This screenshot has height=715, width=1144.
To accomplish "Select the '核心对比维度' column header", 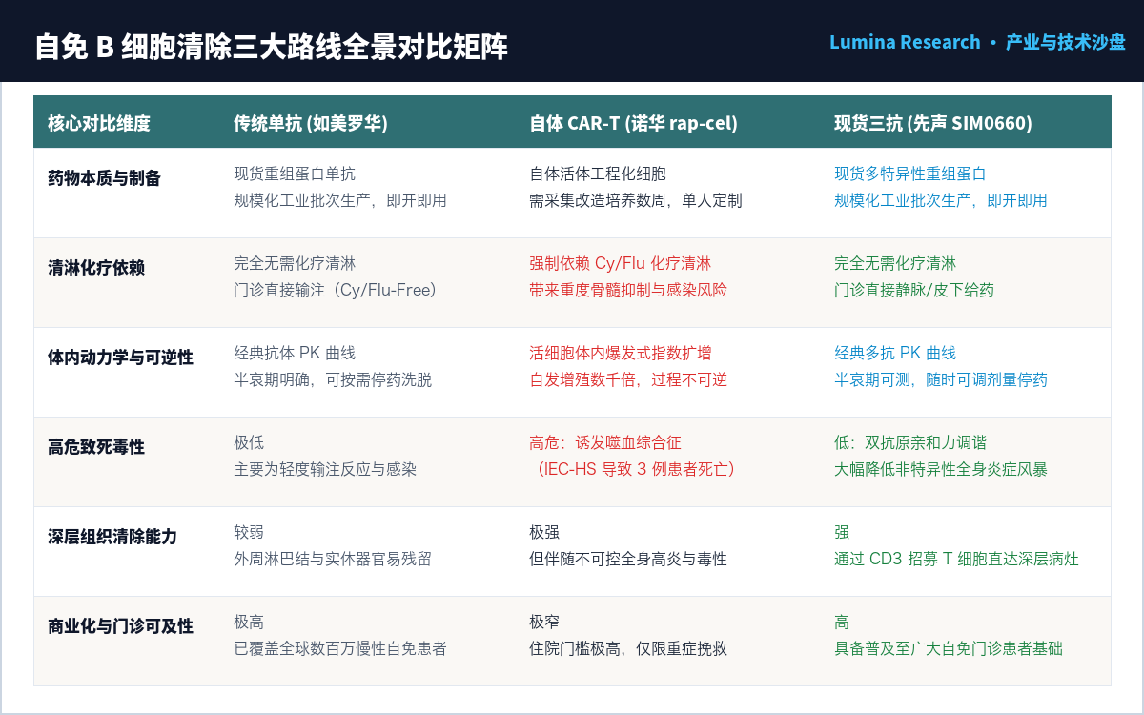I will 99,123.
